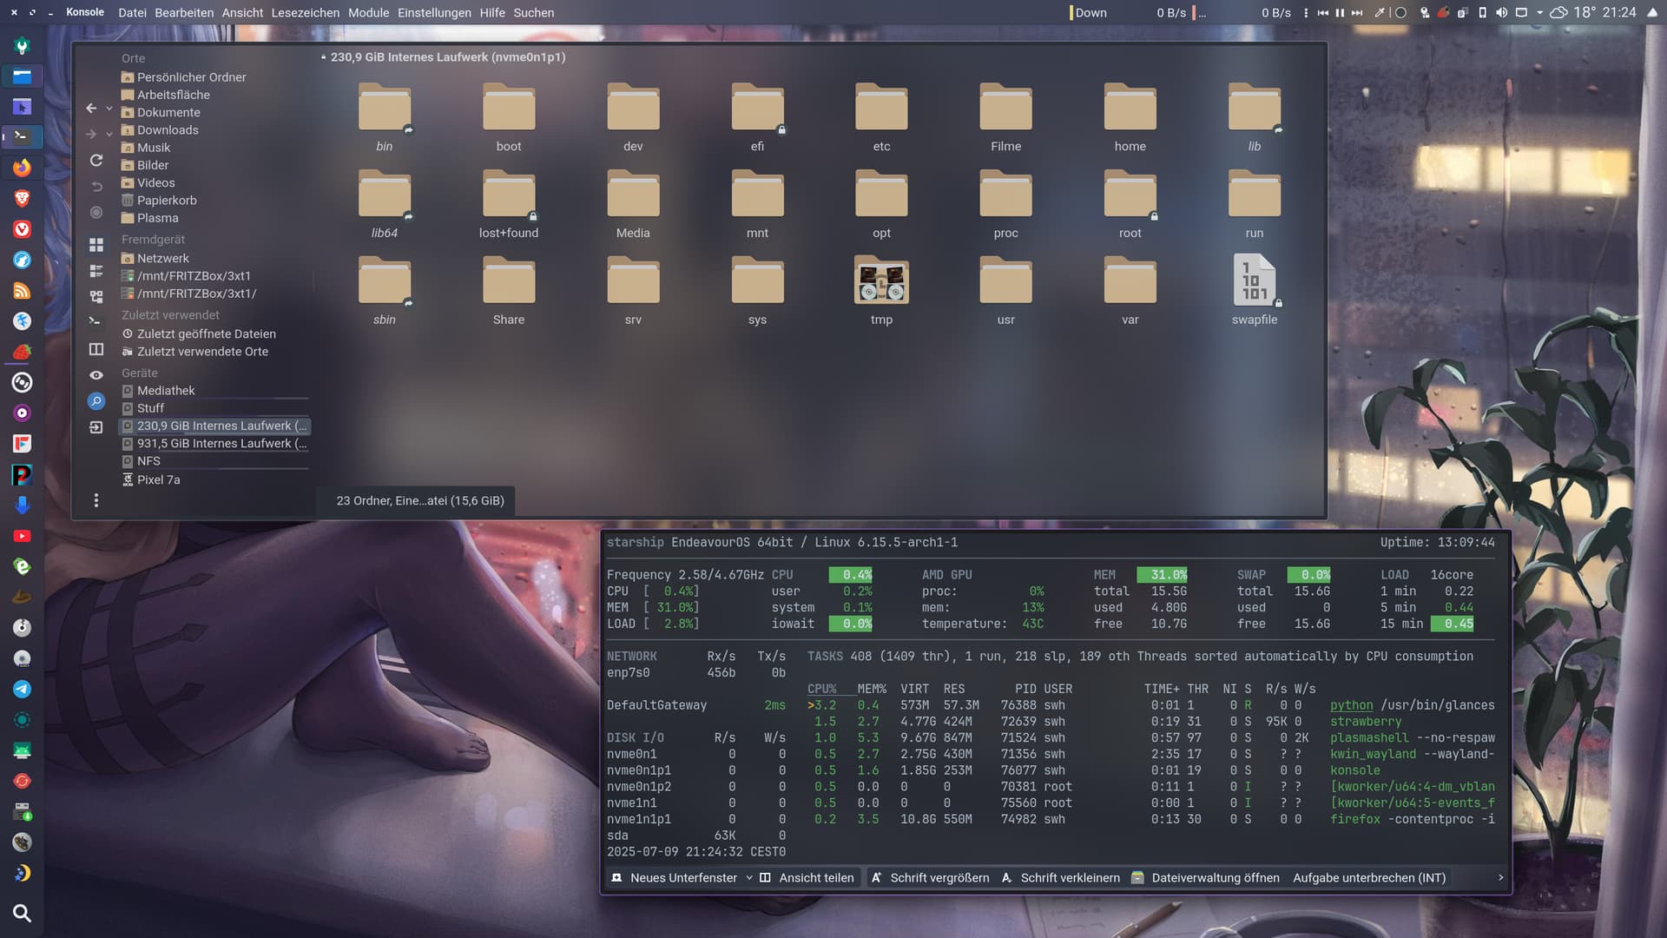This screenshot has height=938, width=1667.
Task: Expand the back navigation history dropdown
Action: 109,109
